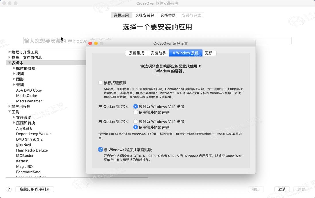The width and height of the screenshot is (315, 198).
Task: Select gikoNavi in the list
Action: [24, 145]
